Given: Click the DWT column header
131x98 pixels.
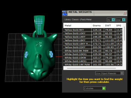Looking at the screenshot, I should tap(109, 26).
